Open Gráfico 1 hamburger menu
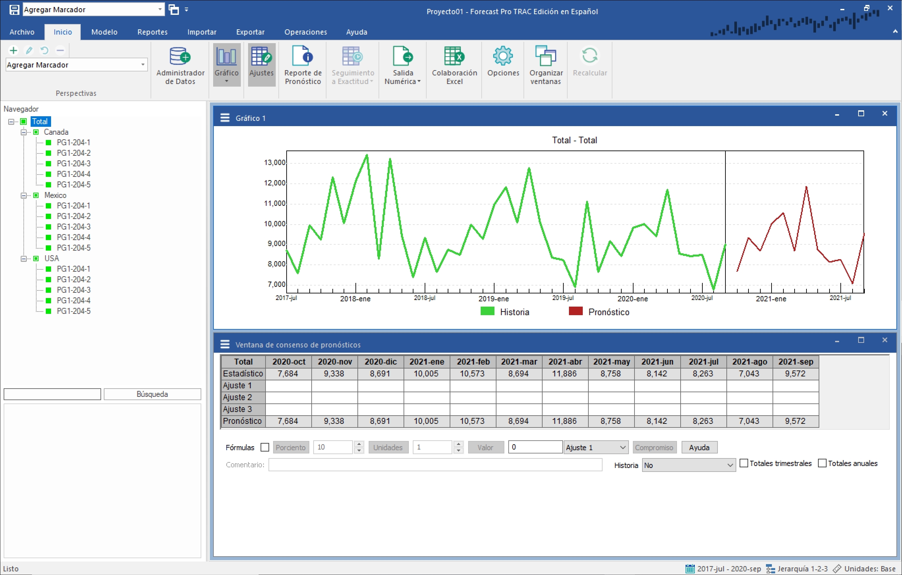The width and height of the screenshot is (902, 575). [x=225, y=118]
